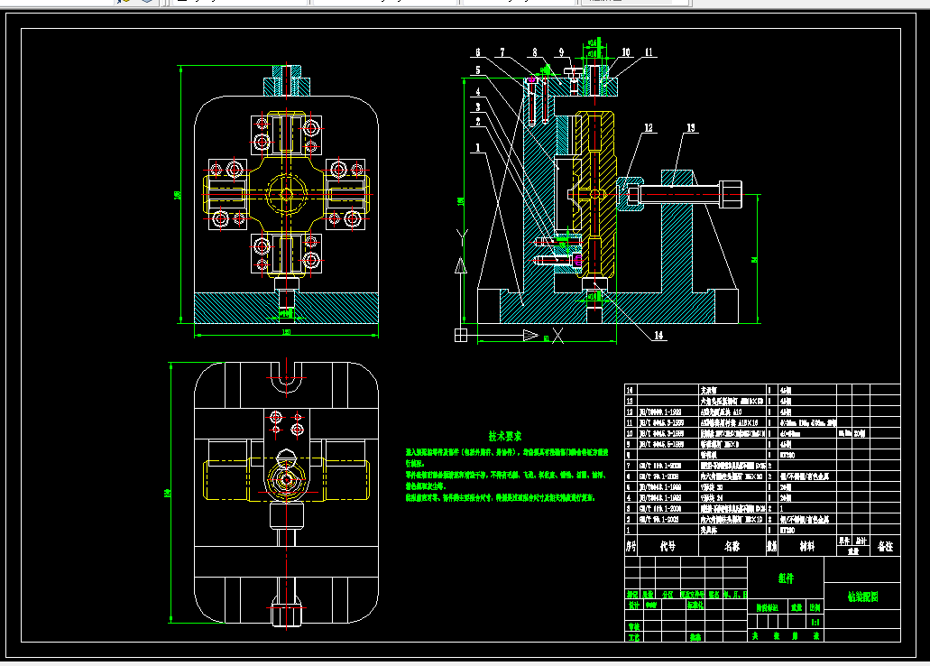Click parts list row number 10 cell

coord(630,433)
